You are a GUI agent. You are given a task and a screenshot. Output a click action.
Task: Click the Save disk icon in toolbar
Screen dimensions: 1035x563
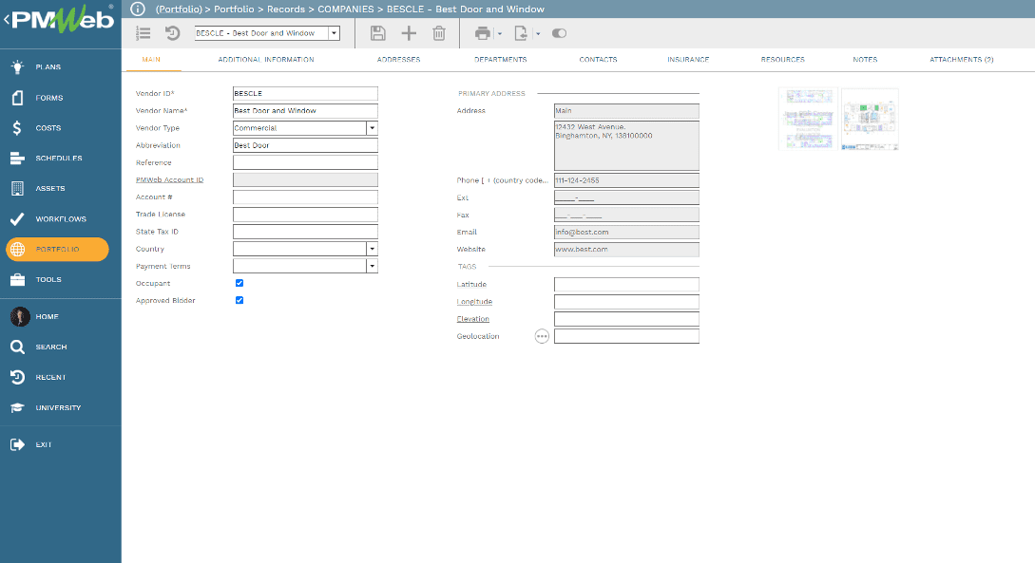click(378, 33)
